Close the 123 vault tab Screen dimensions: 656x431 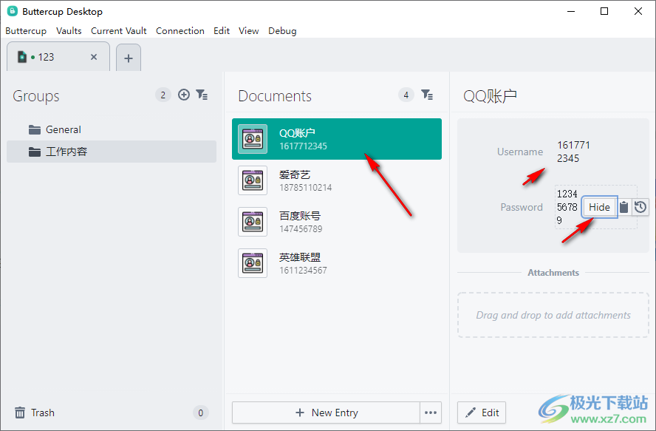tap(94, 57)
